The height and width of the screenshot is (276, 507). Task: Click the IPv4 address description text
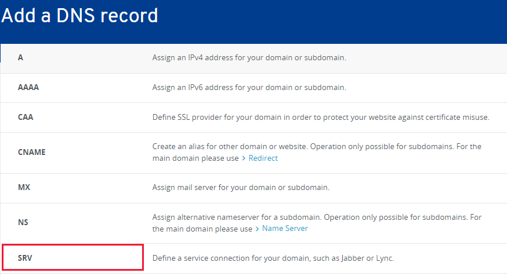tap(249, 57)
